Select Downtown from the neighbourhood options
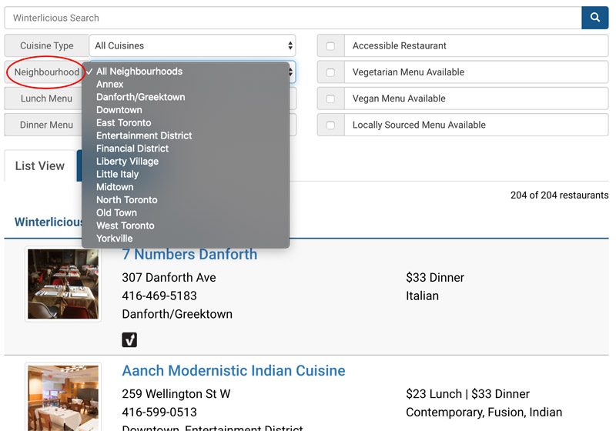This screenshot has height=431, width=616. (x=186, y=110)
